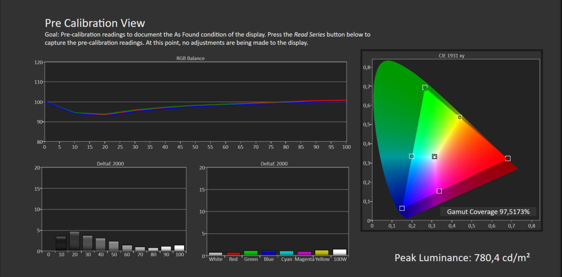
Task: Click the Read Series text in the instructions
Action: coord(310,34)
